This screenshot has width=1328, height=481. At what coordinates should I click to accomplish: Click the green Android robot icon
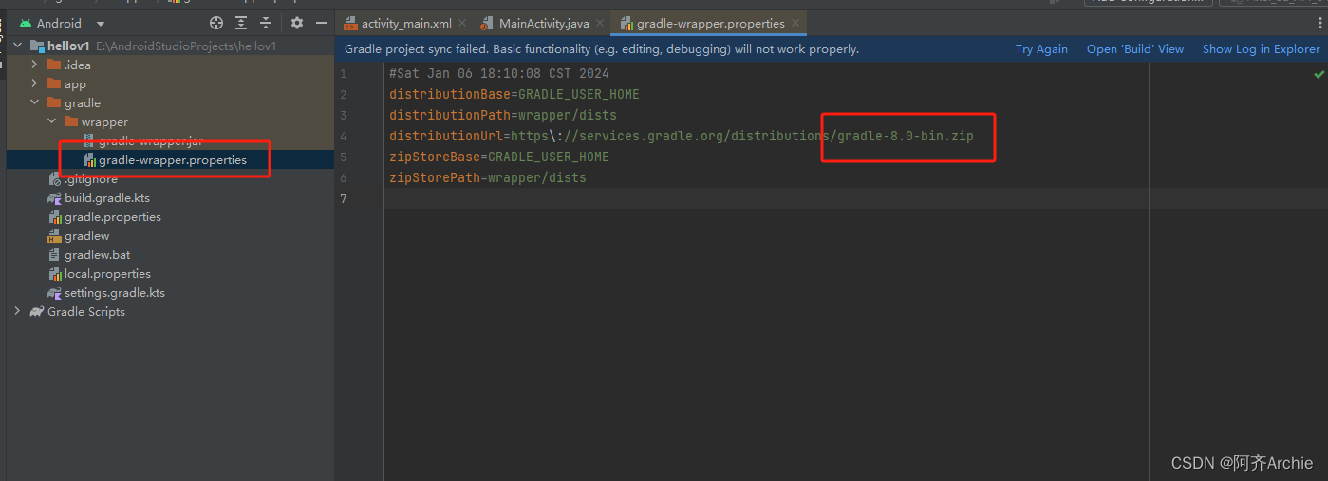[x=26, y=23]
